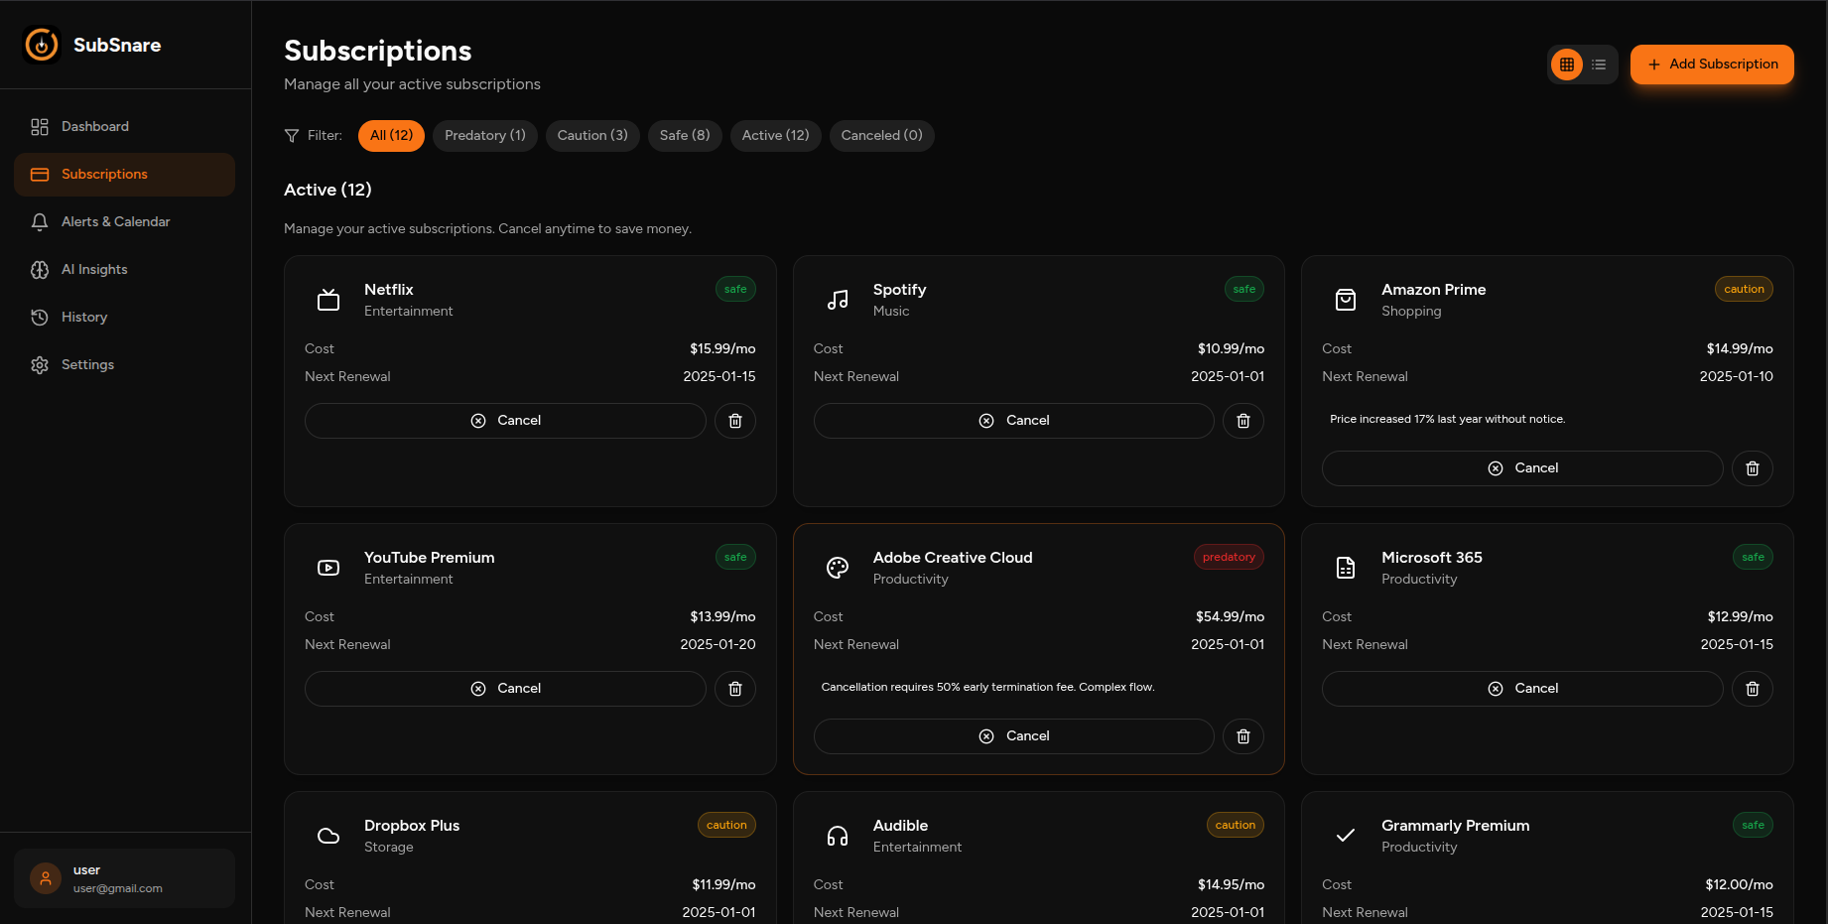Click the filter funnel icon
The height and width of the screenshot is (924, 1828).
(292, 136)
